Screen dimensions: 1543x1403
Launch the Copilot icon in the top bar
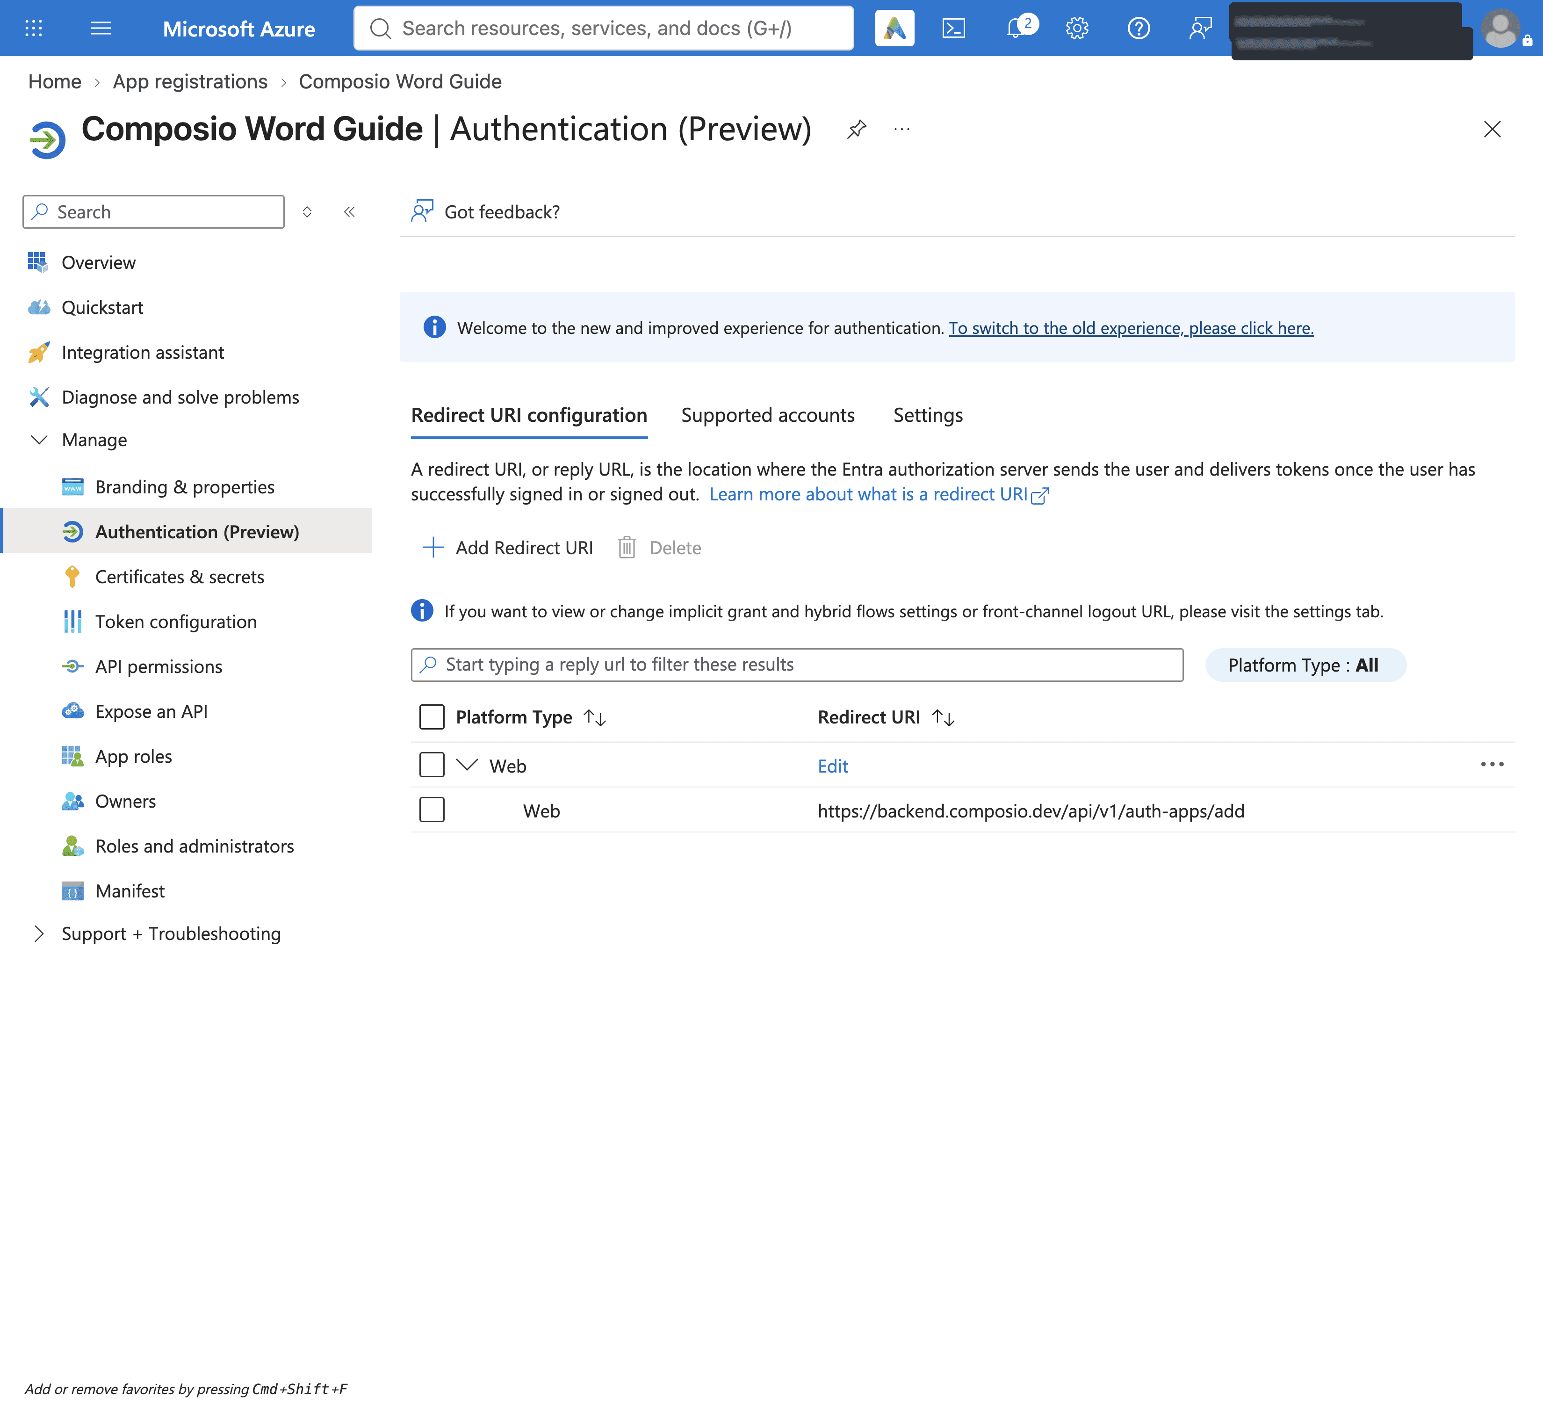coord(894,29)
